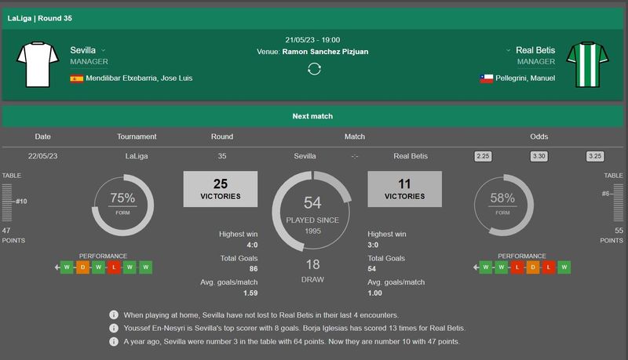Click LaLiga | Round 35 title

click(x=40, y=18)
